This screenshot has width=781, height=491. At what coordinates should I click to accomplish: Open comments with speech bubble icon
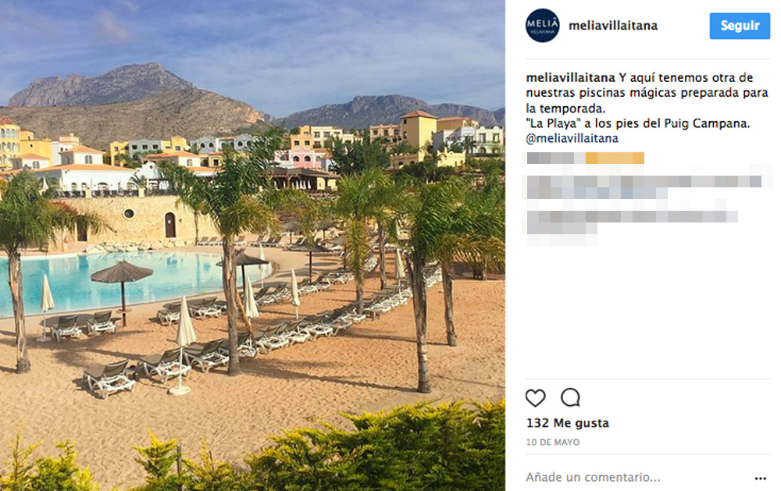pyautogui.click(x=570, y=397)
